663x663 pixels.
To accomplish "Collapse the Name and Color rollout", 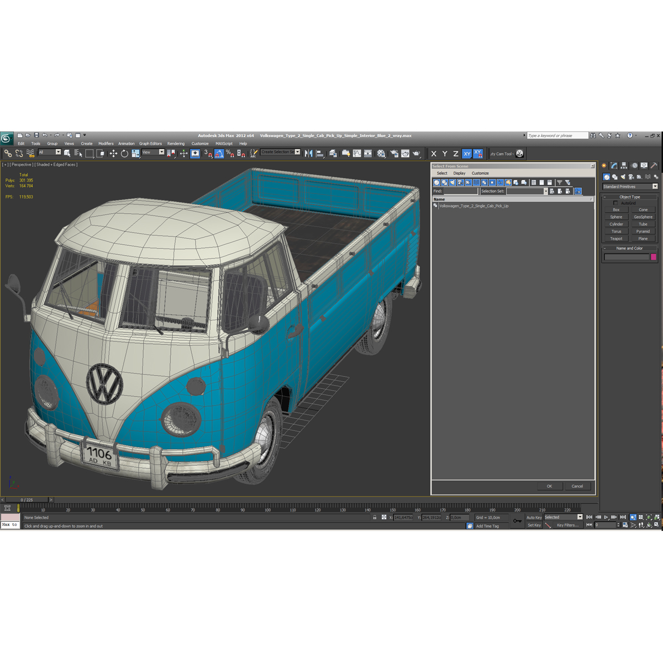I will pos(629,248).
